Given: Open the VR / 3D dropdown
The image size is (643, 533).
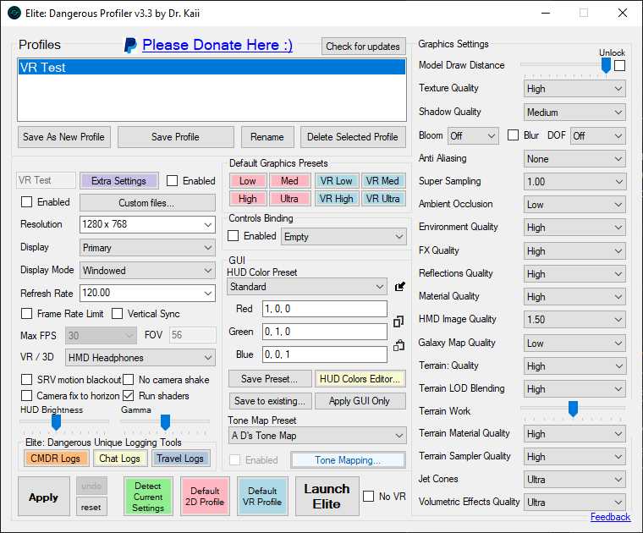Looking at the screenshot, I should click(140, 358).
